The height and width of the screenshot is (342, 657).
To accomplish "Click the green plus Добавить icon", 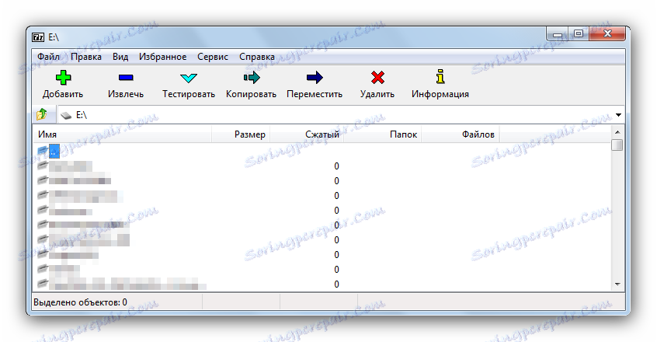I will point(63,78).
